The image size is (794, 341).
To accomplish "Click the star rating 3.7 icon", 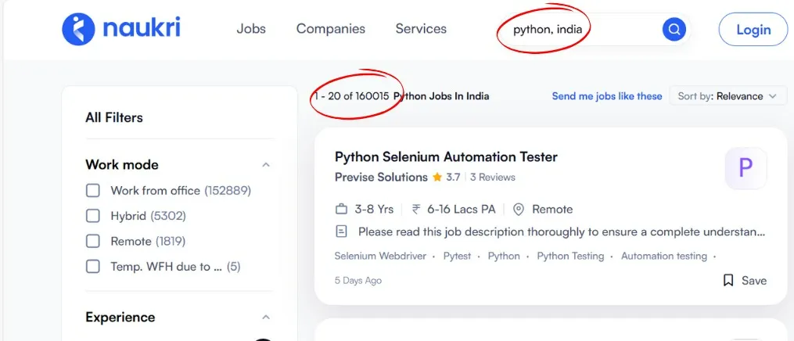I will click(x=437, y=178).
